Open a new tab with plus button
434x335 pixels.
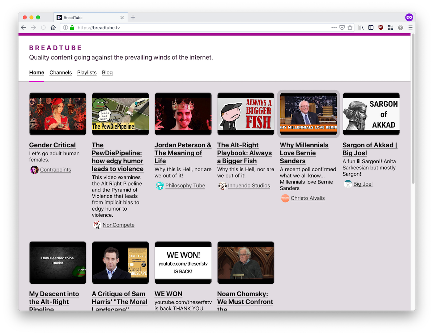click(133, 17)
